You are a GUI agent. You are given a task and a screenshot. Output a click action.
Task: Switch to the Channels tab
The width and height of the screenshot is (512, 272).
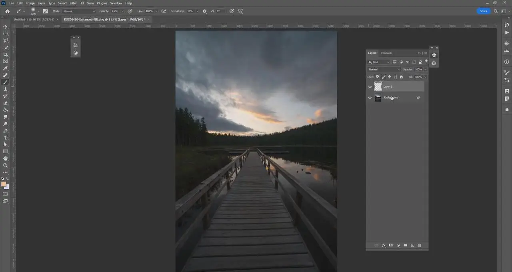pyautogui.click(x=386, y=53)
